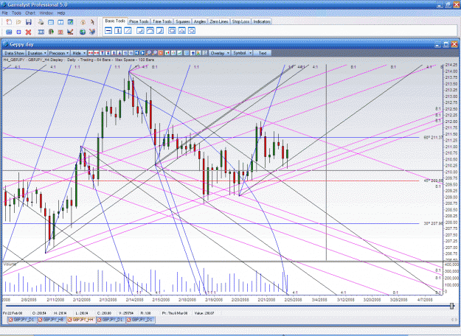
Task: Select the Basic Tools tab
Action: (x=115, y=21)
